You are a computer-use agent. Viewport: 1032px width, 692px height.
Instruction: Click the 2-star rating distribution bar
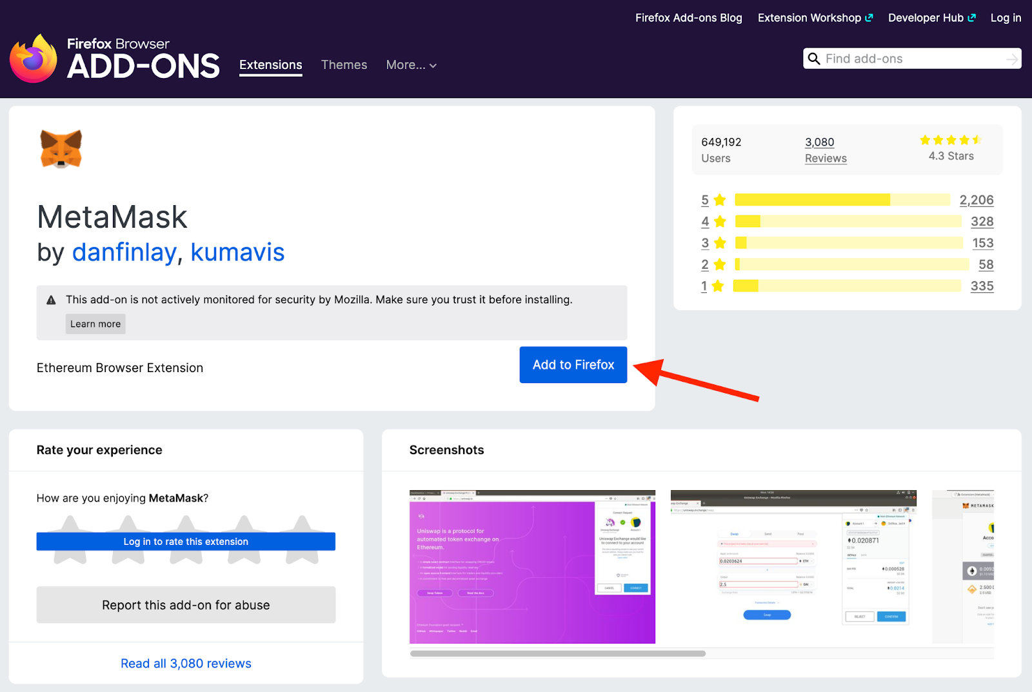click(852, 264)
